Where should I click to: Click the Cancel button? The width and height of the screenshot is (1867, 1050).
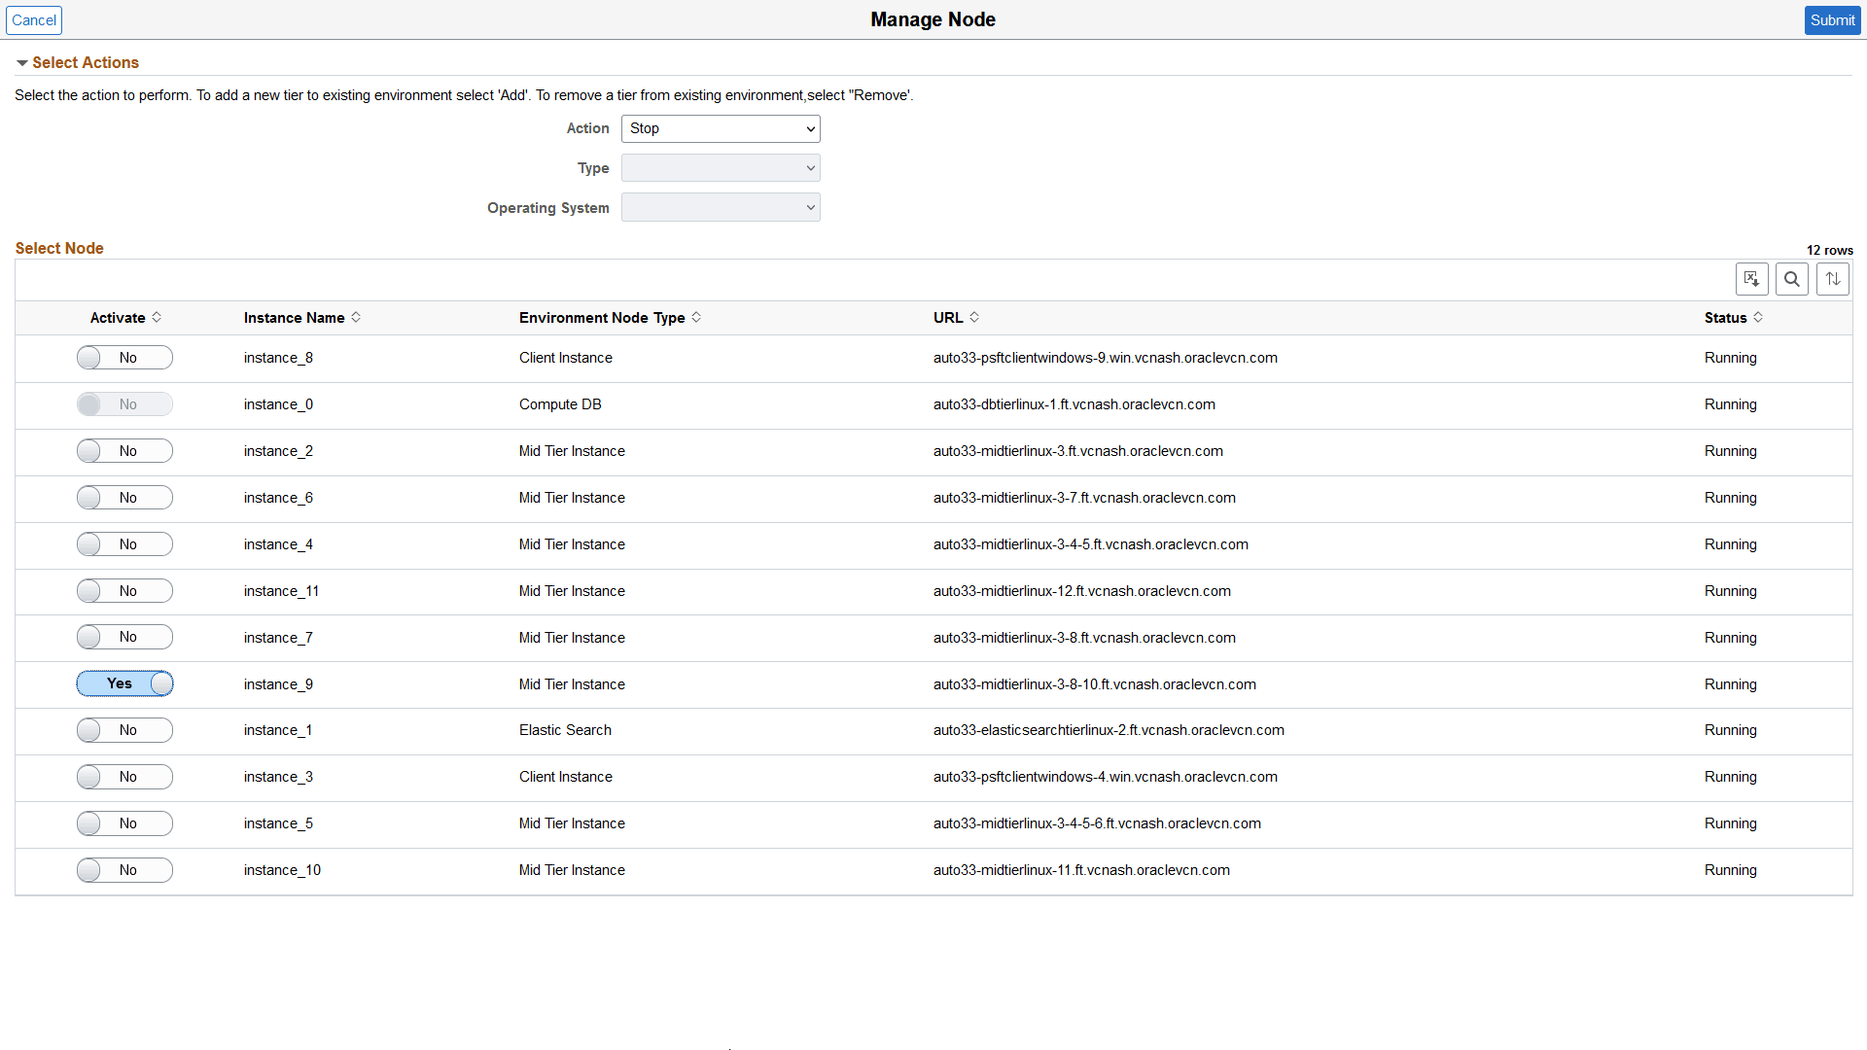(x=34, y=19)
